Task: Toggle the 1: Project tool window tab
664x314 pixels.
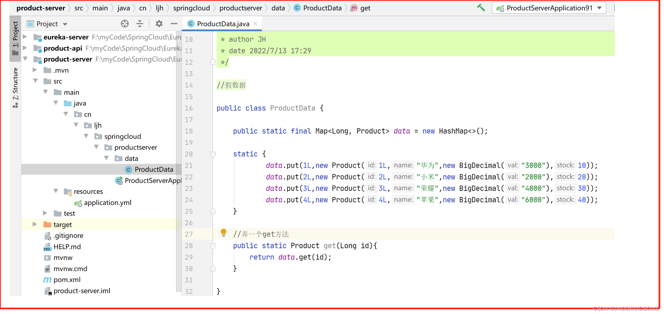Action: coord(15,38)
